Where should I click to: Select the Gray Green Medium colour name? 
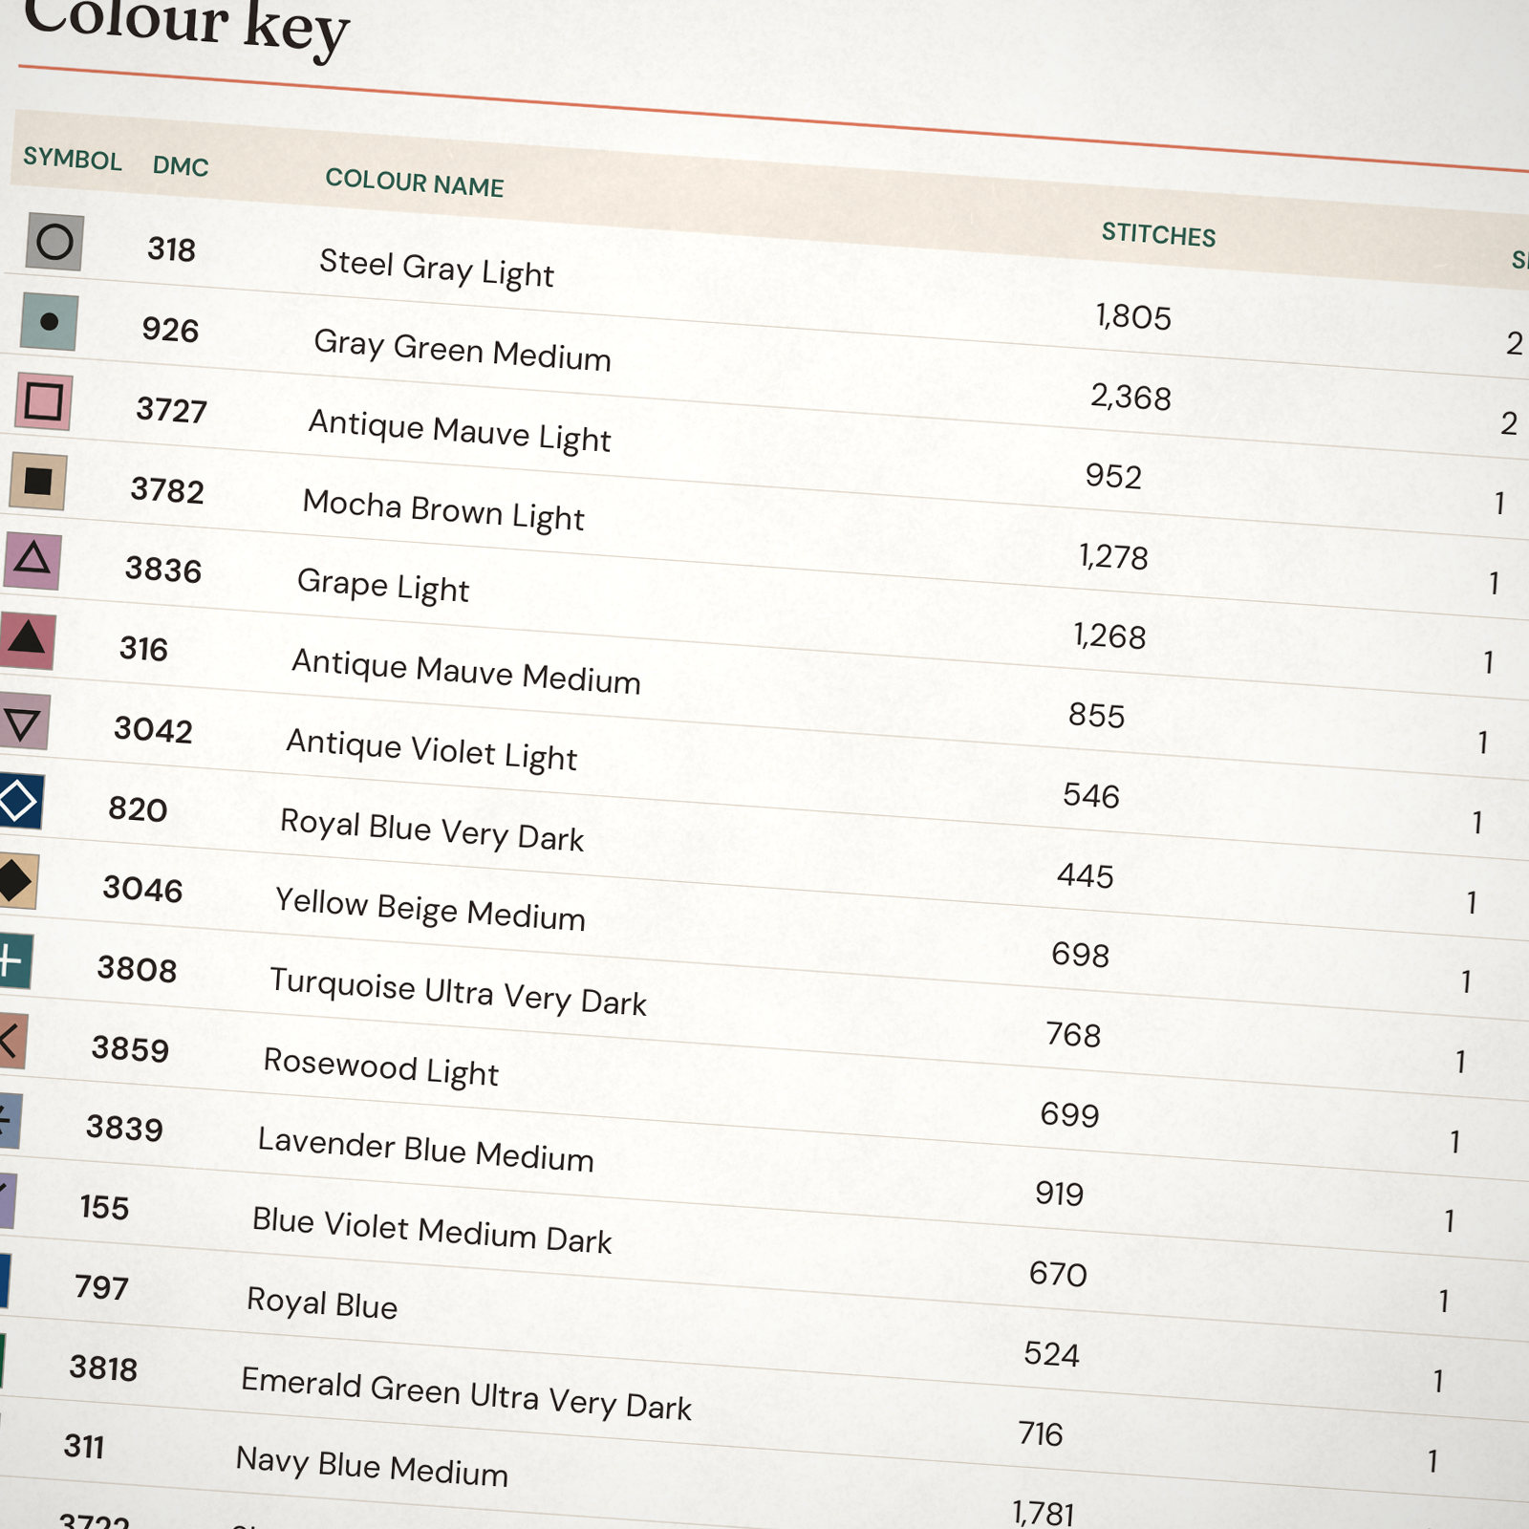(x=463, y=350)
